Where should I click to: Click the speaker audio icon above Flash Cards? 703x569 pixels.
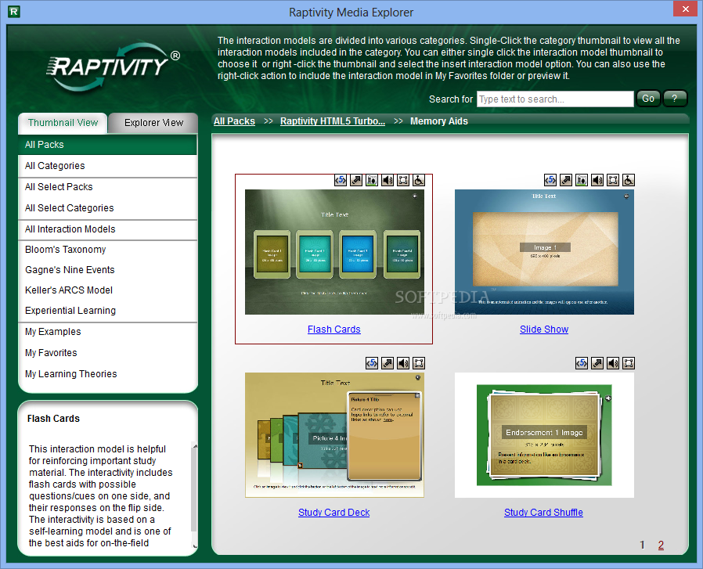pos(388,180)
